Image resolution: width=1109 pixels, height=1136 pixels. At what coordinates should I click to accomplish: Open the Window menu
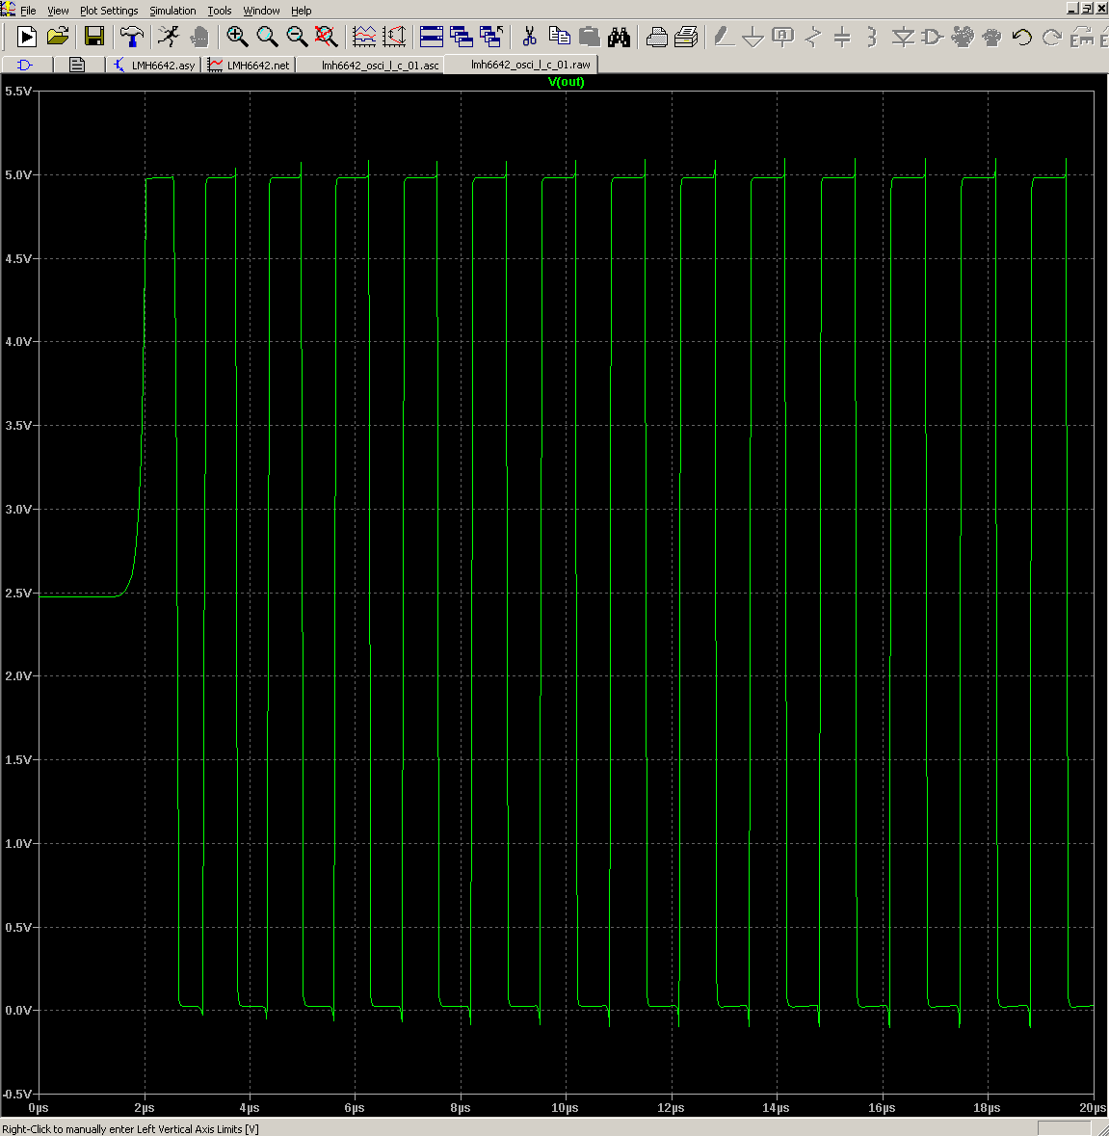coord(261,11)
